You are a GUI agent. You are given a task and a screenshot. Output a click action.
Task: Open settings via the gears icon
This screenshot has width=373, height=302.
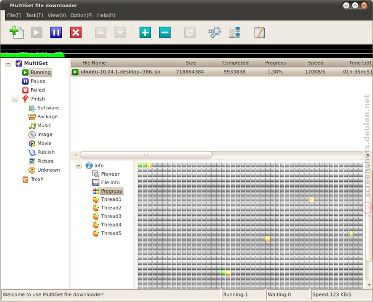tap(215, 32)
